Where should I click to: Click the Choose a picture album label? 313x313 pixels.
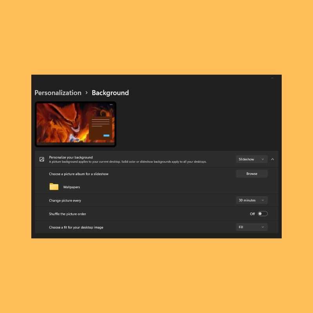pyautogui.click(x=79, y=174)
